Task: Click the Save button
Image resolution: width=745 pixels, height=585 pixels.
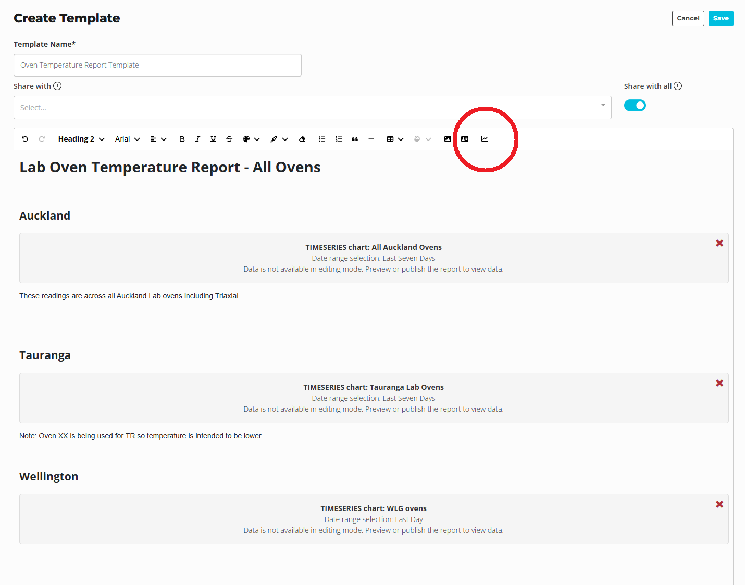Action: [721, 18]
